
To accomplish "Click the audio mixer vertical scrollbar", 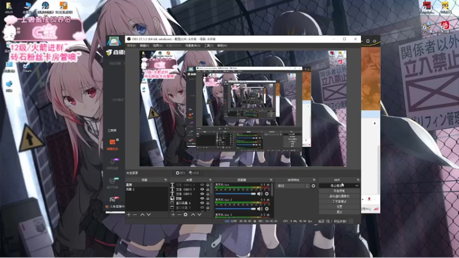I will click(272, 190).
